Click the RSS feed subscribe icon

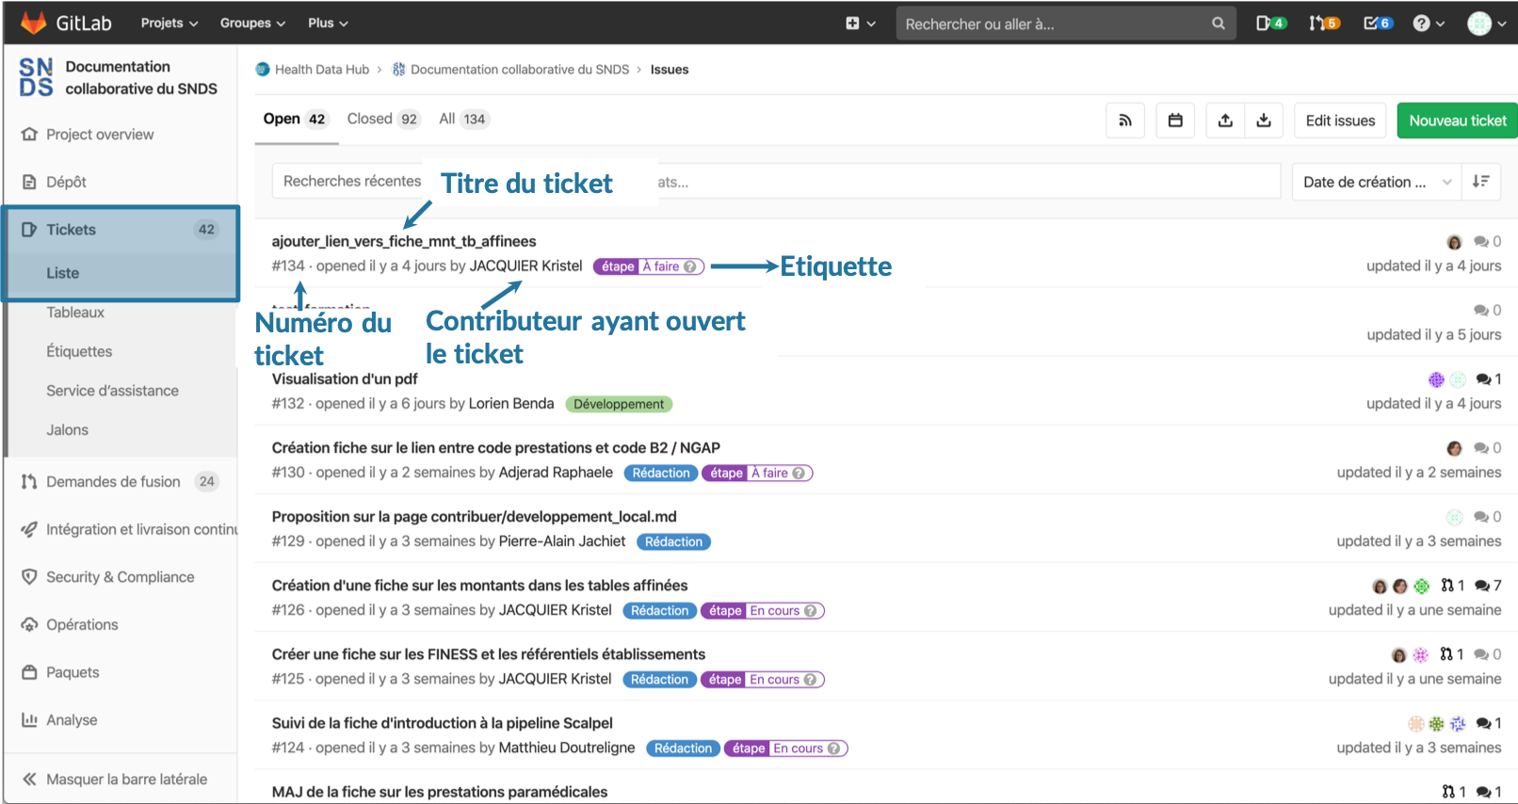pos(1125,121)
